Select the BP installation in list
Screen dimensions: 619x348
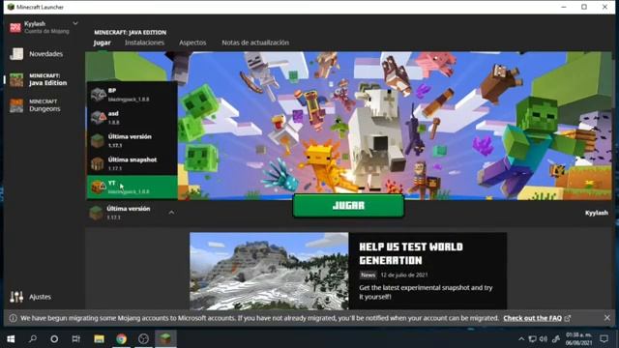(133, 95)
